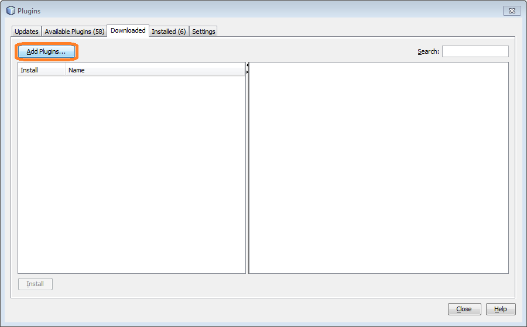The width and height of the screenshot is (527, 327).
Task: Collapse left pane using left-pointing splitter arrow
Action: click(247, 65)
